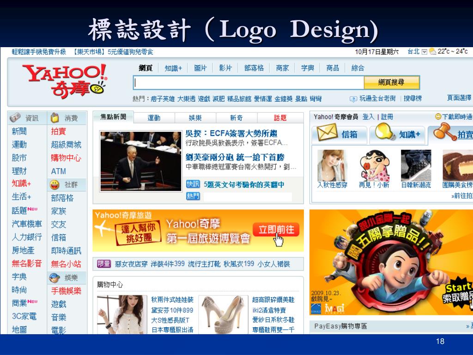
Task: Click the icon beside 玩遍全台老街
Action: click(x=353, y=99)
